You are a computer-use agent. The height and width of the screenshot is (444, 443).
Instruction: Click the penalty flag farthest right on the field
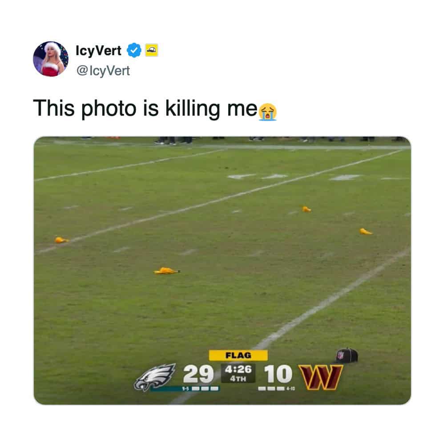pyautogui.click(x=366, y=231)
